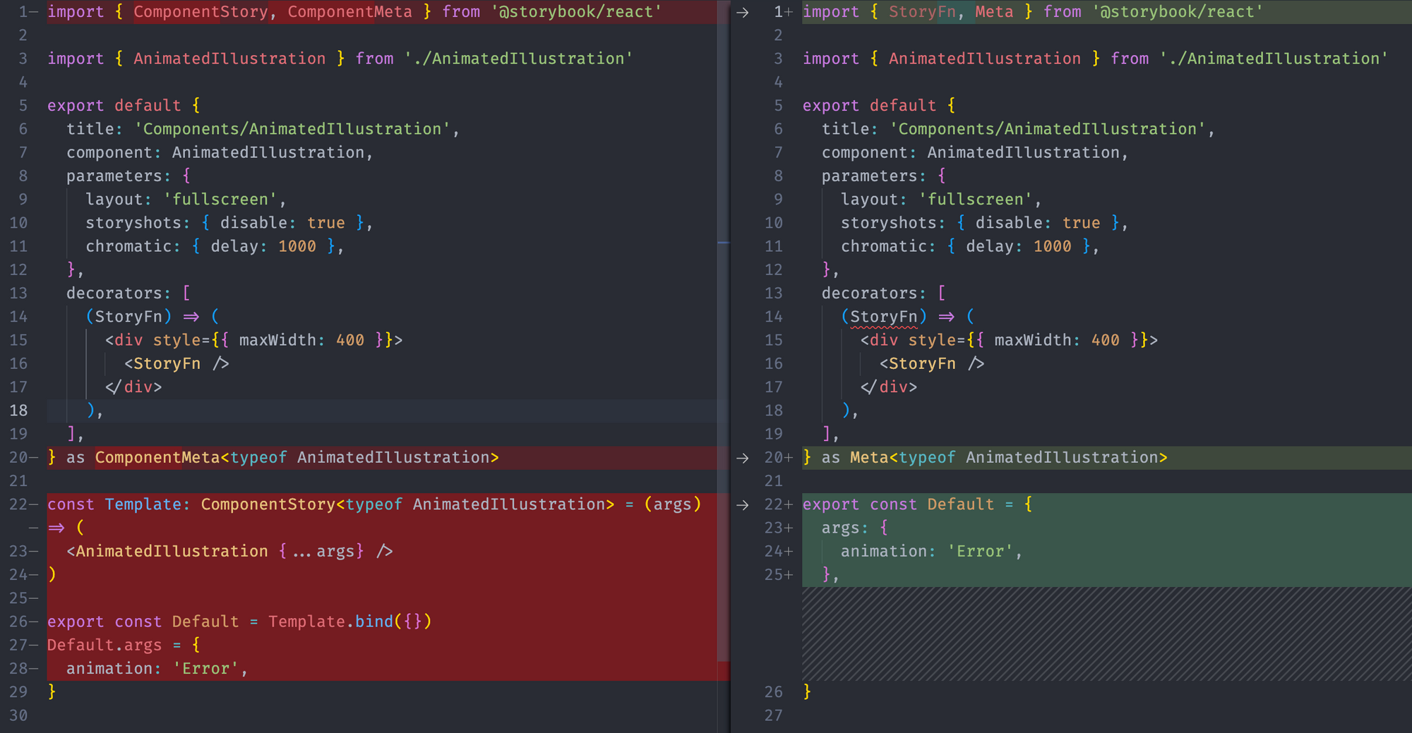
Task: Click 'StoryFn' in right pane import line
Action: click(922, 12)
